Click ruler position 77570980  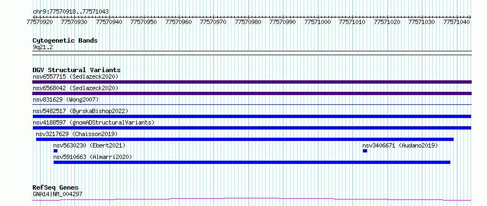coord(248,22)
